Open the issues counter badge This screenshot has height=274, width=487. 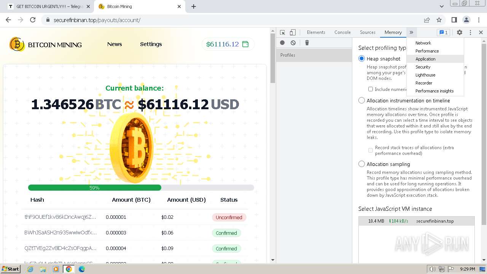(x=443, y=32)
